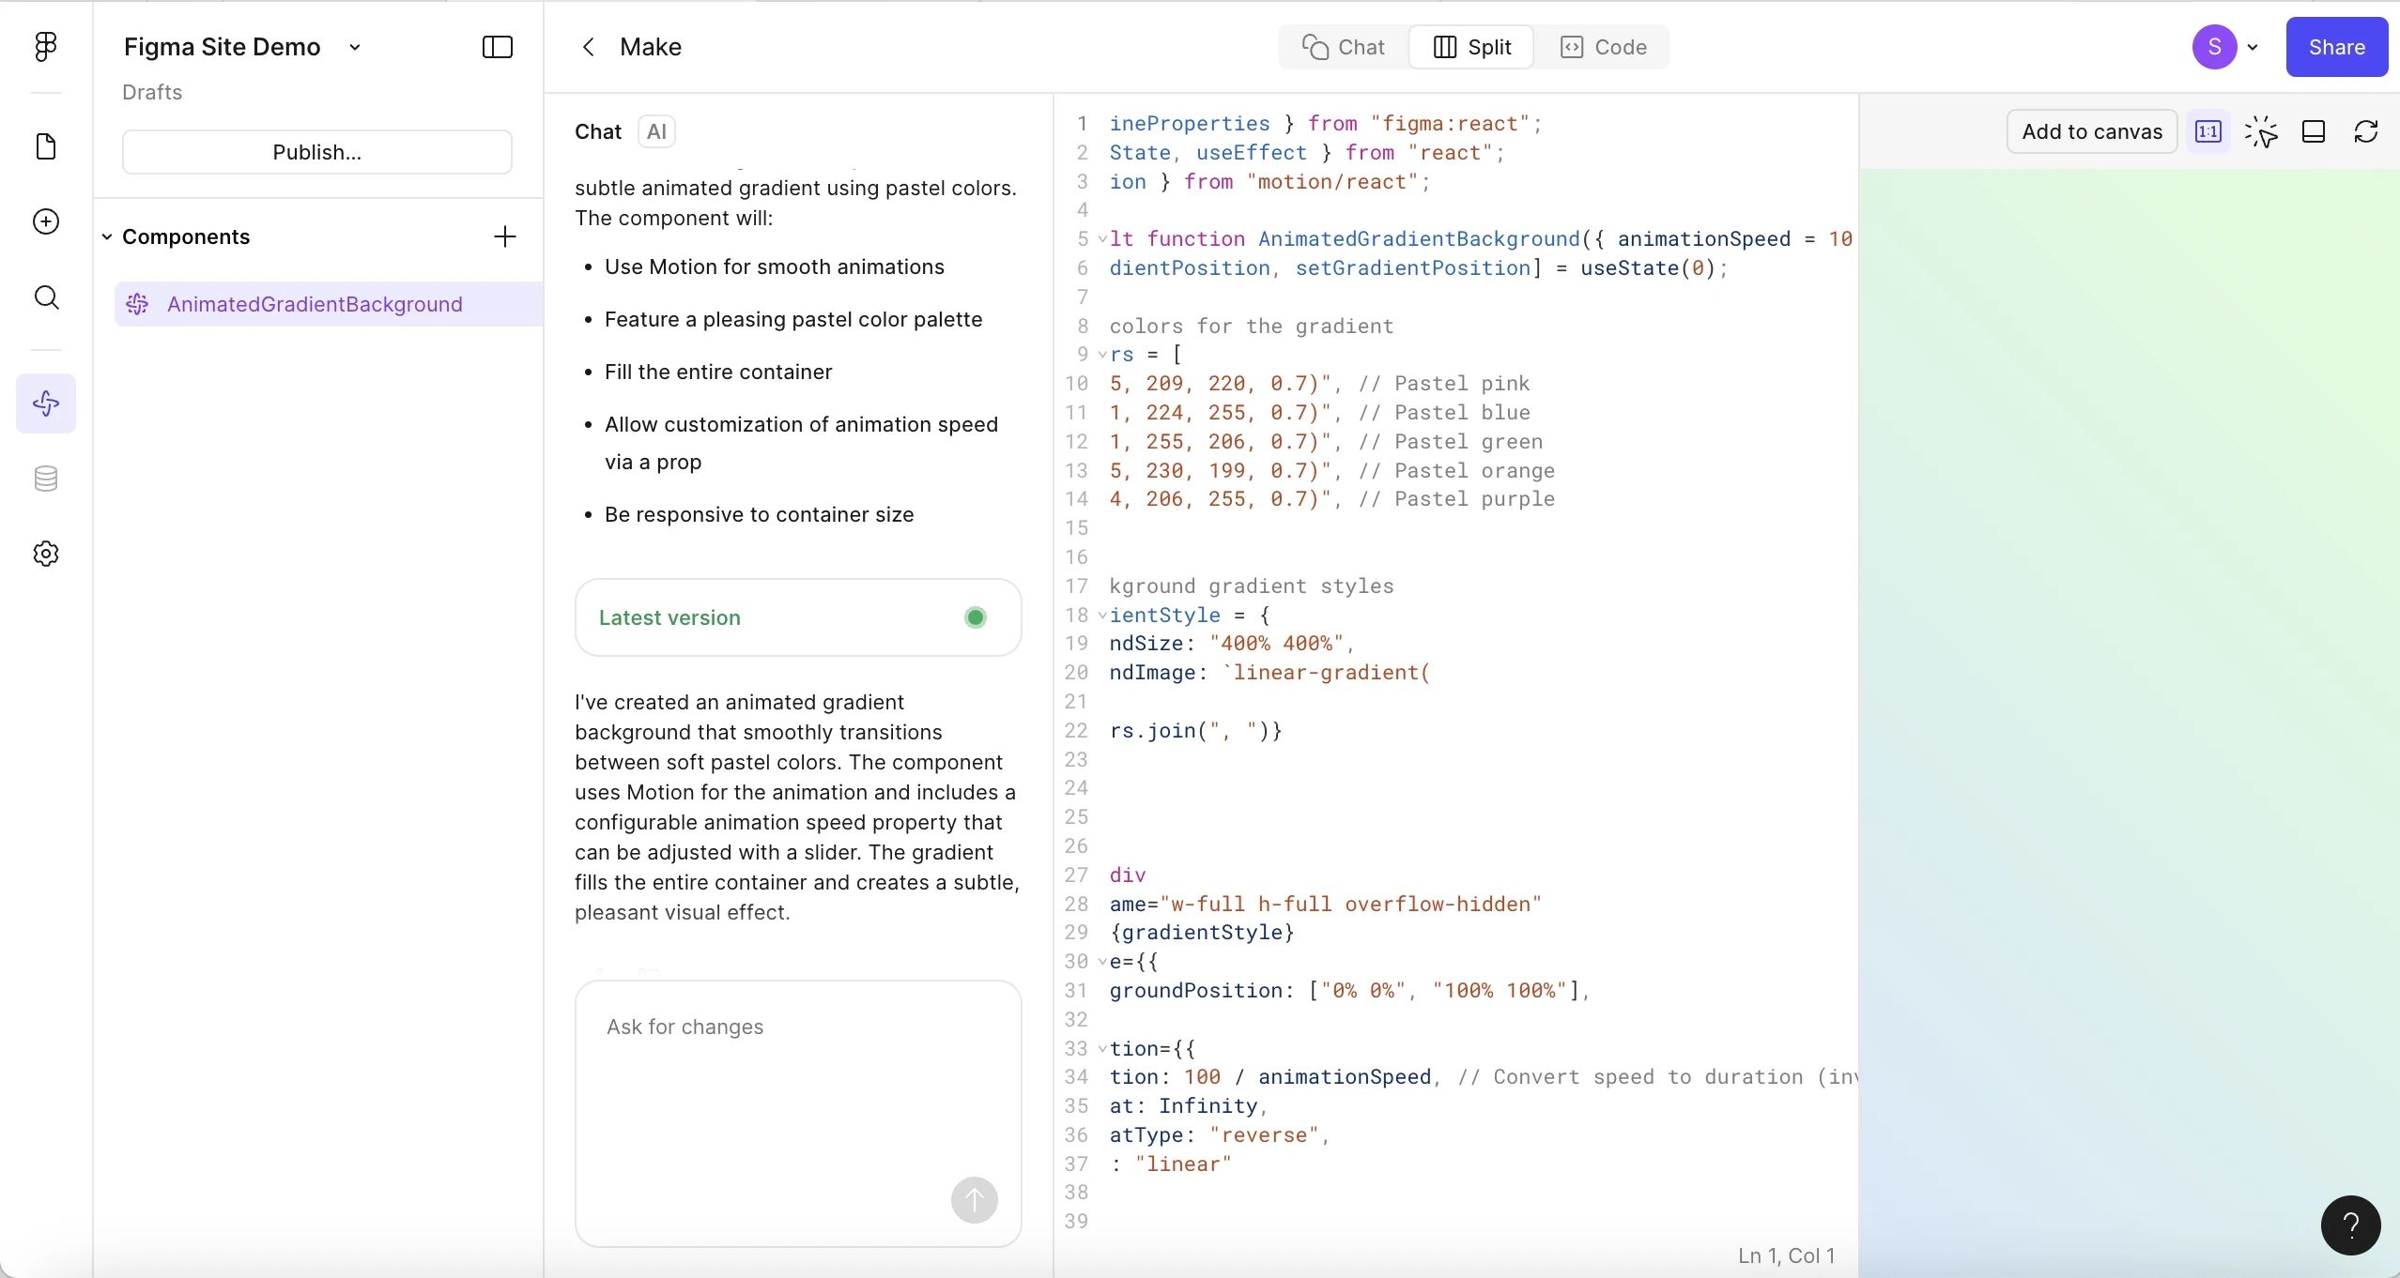Image resolution: width=2400 pixels, height=1278 pixels.
Task: Switch to Chat view tab
Action: point(1343,47)
